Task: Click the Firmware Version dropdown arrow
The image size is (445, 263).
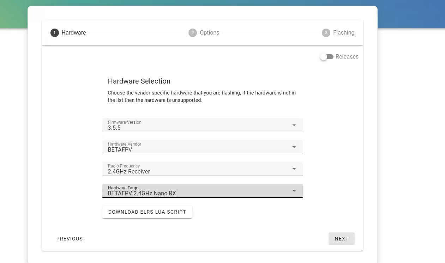Action: coord(294,125)
